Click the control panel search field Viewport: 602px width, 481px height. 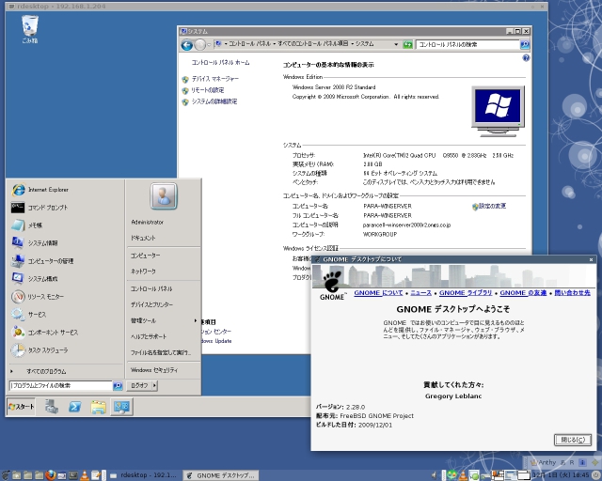coord(467,45)
